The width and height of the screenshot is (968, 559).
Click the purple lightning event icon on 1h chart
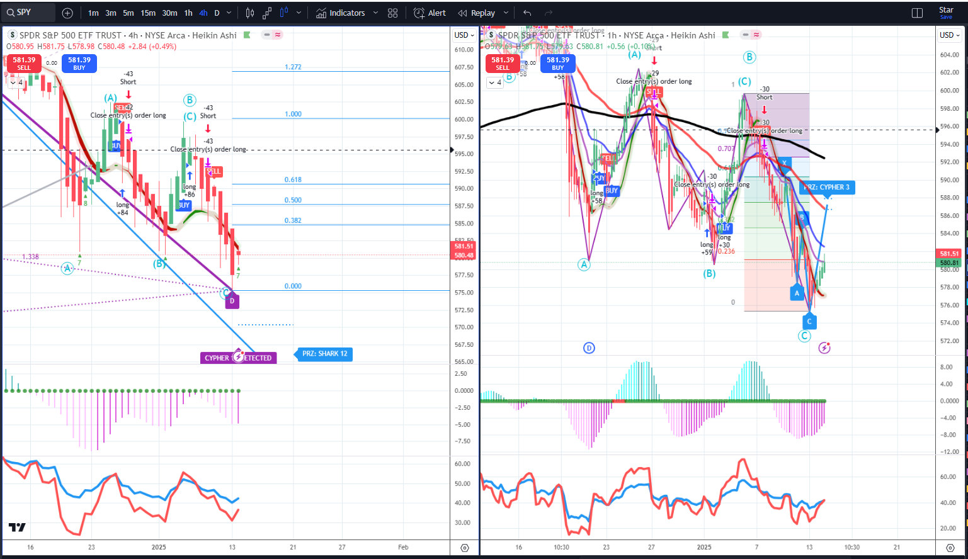pos(824,347)
